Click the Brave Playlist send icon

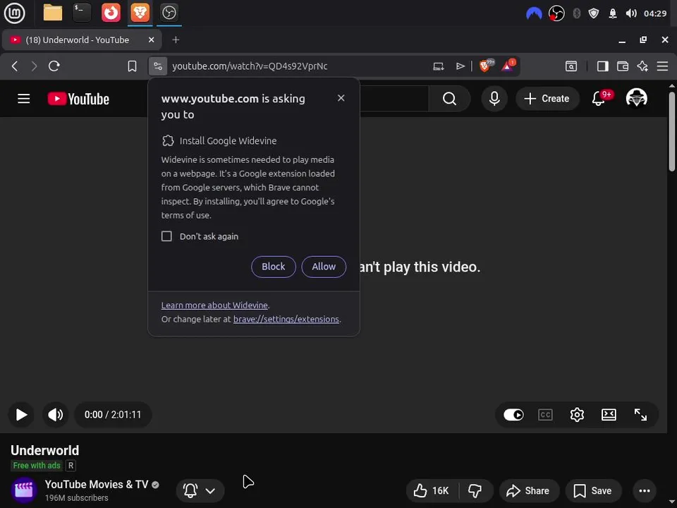coord(461,66)
